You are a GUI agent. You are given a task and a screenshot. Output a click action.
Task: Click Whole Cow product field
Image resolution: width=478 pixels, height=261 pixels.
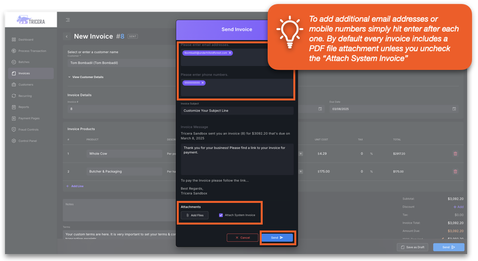pos(124,154)
